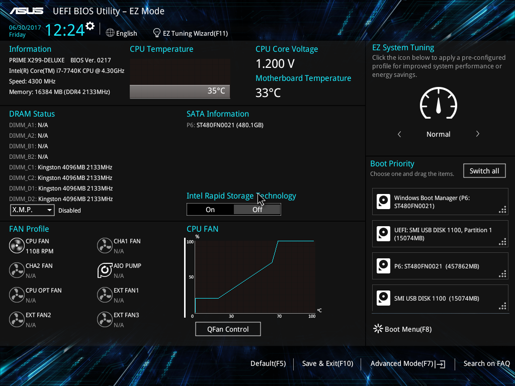Grab the drag handle on Windows Boot Manager entry
Viewport: 515px width, 386px height.
tap(502, 210)
